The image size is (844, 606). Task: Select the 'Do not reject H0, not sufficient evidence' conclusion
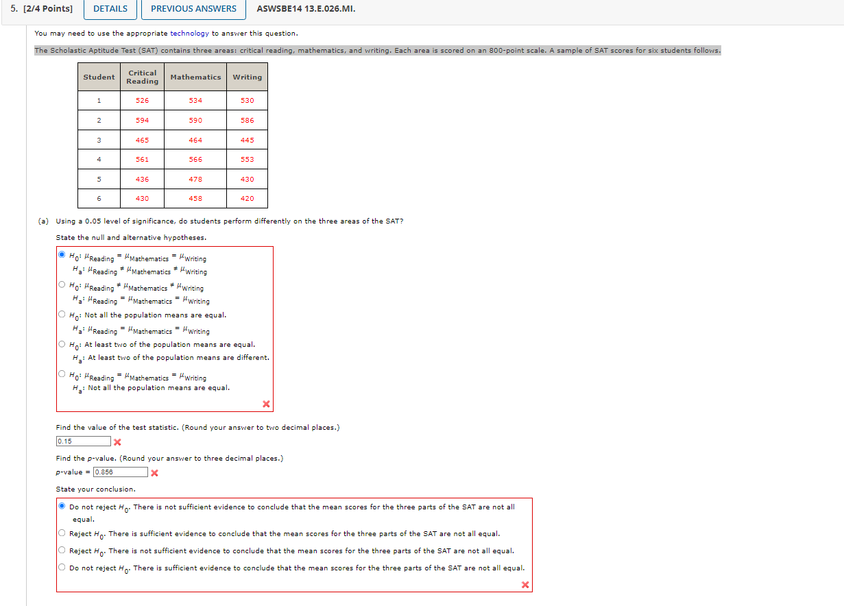(60, 505)
